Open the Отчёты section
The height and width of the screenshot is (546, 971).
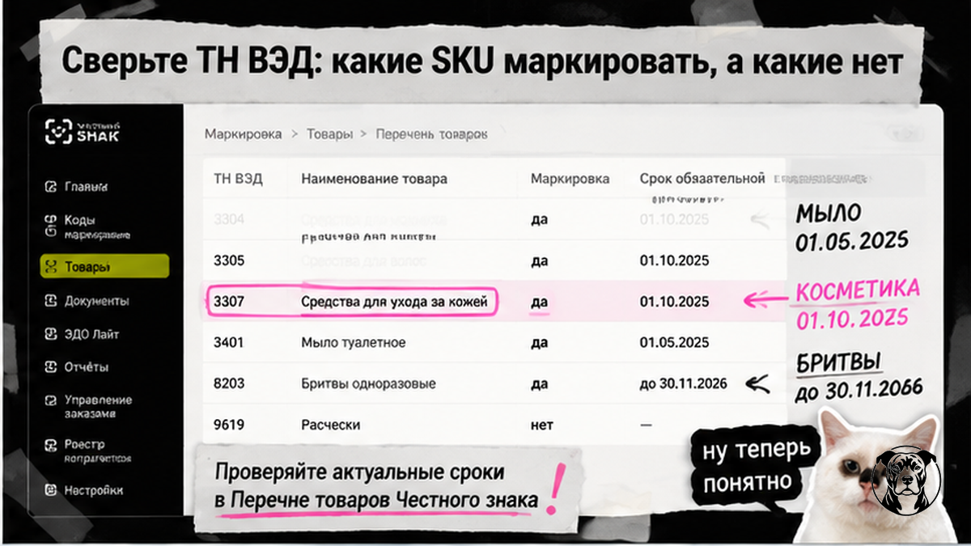click(x=86, y=367)
